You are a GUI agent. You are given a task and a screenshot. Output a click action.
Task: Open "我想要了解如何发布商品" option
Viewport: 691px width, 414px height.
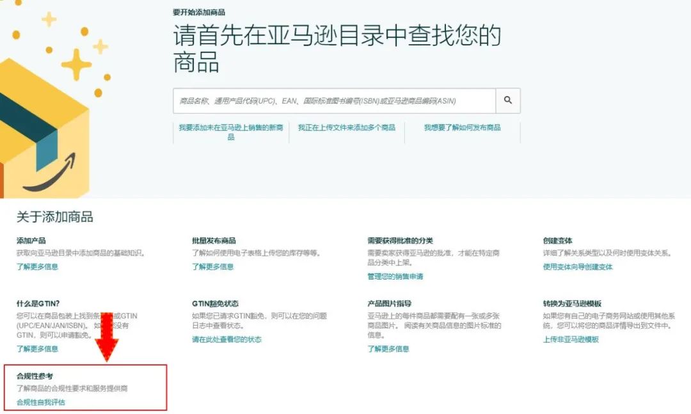click(x=463, y=127)
